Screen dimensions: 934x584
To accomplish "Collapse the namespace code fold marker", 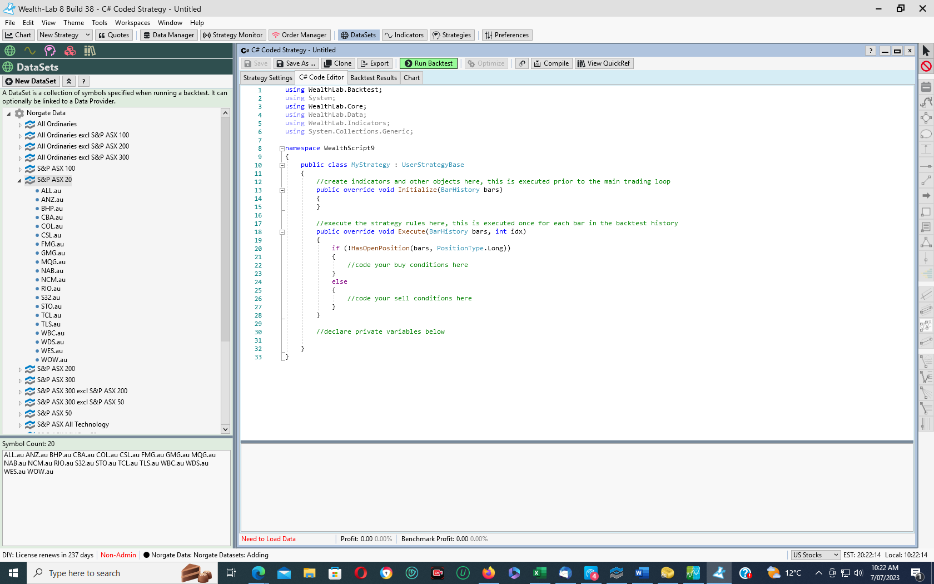I will pyautogui.click(x=282, y=149).
